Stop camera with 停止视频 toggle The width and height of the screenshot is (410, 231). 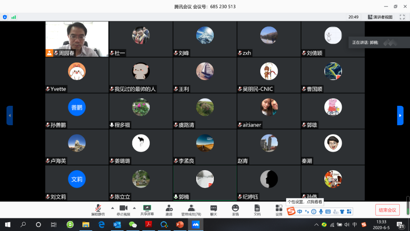coord(123,210)
